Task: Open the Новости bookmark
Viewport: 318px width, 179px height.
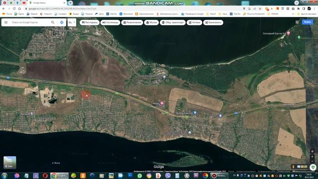Action: pos(46,14)
